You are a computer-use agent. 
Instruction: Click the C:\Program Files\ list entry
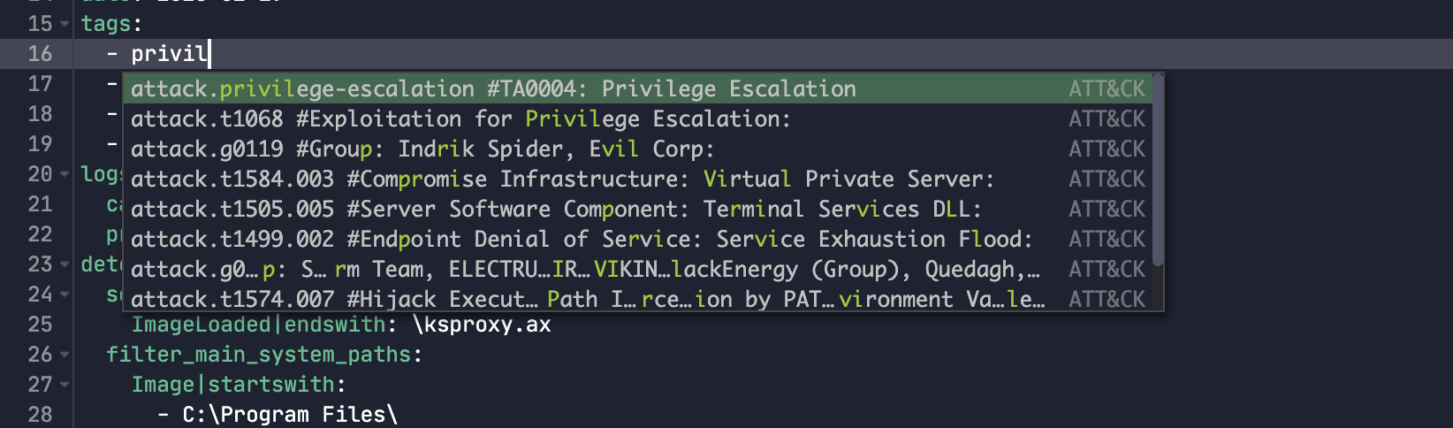click(290, 415)
